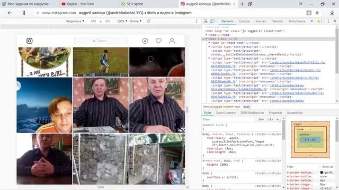The width and height of the screenshot is (339, 190).
Task: Switch to the Performance tab
Action: click(x=297, y=21)
